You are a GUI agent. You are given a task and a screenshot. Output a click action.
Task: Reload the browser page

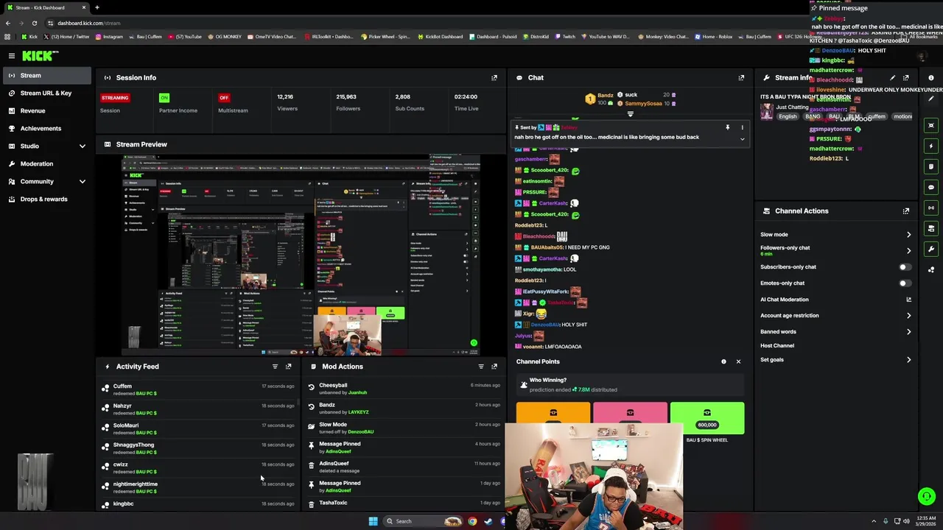click(34, 23)
